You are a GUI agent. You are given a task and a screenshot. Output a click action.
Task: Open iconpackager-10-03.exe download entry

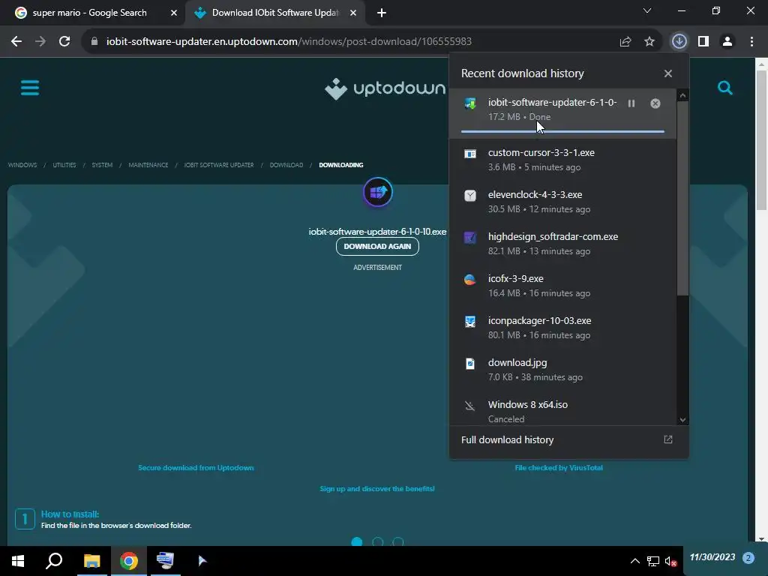562,328
